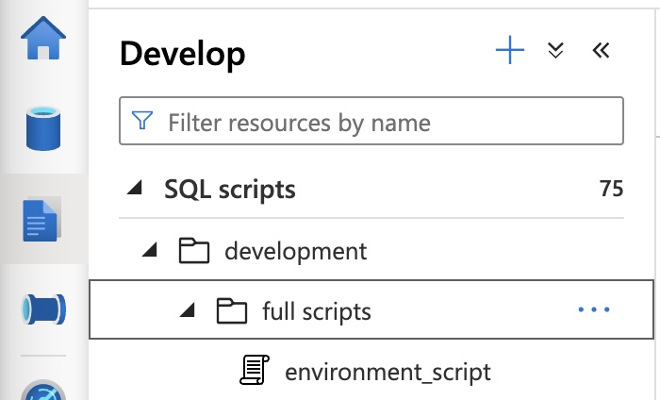Open the full scripts ellipsis actions menu
The width and height of the screenshot is (660, 400).
pos(593,310)
